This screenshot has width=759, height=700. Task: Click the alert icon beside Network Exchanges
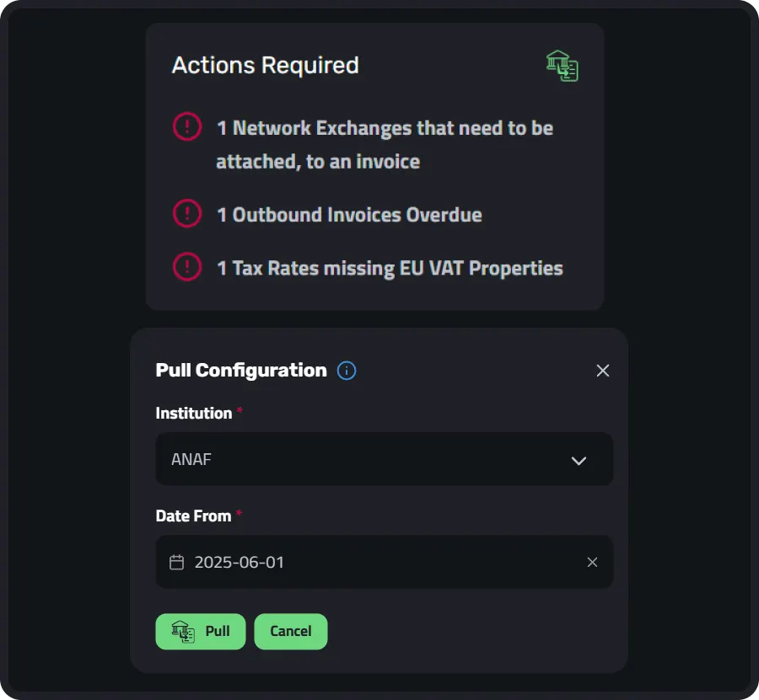[187, 126]
